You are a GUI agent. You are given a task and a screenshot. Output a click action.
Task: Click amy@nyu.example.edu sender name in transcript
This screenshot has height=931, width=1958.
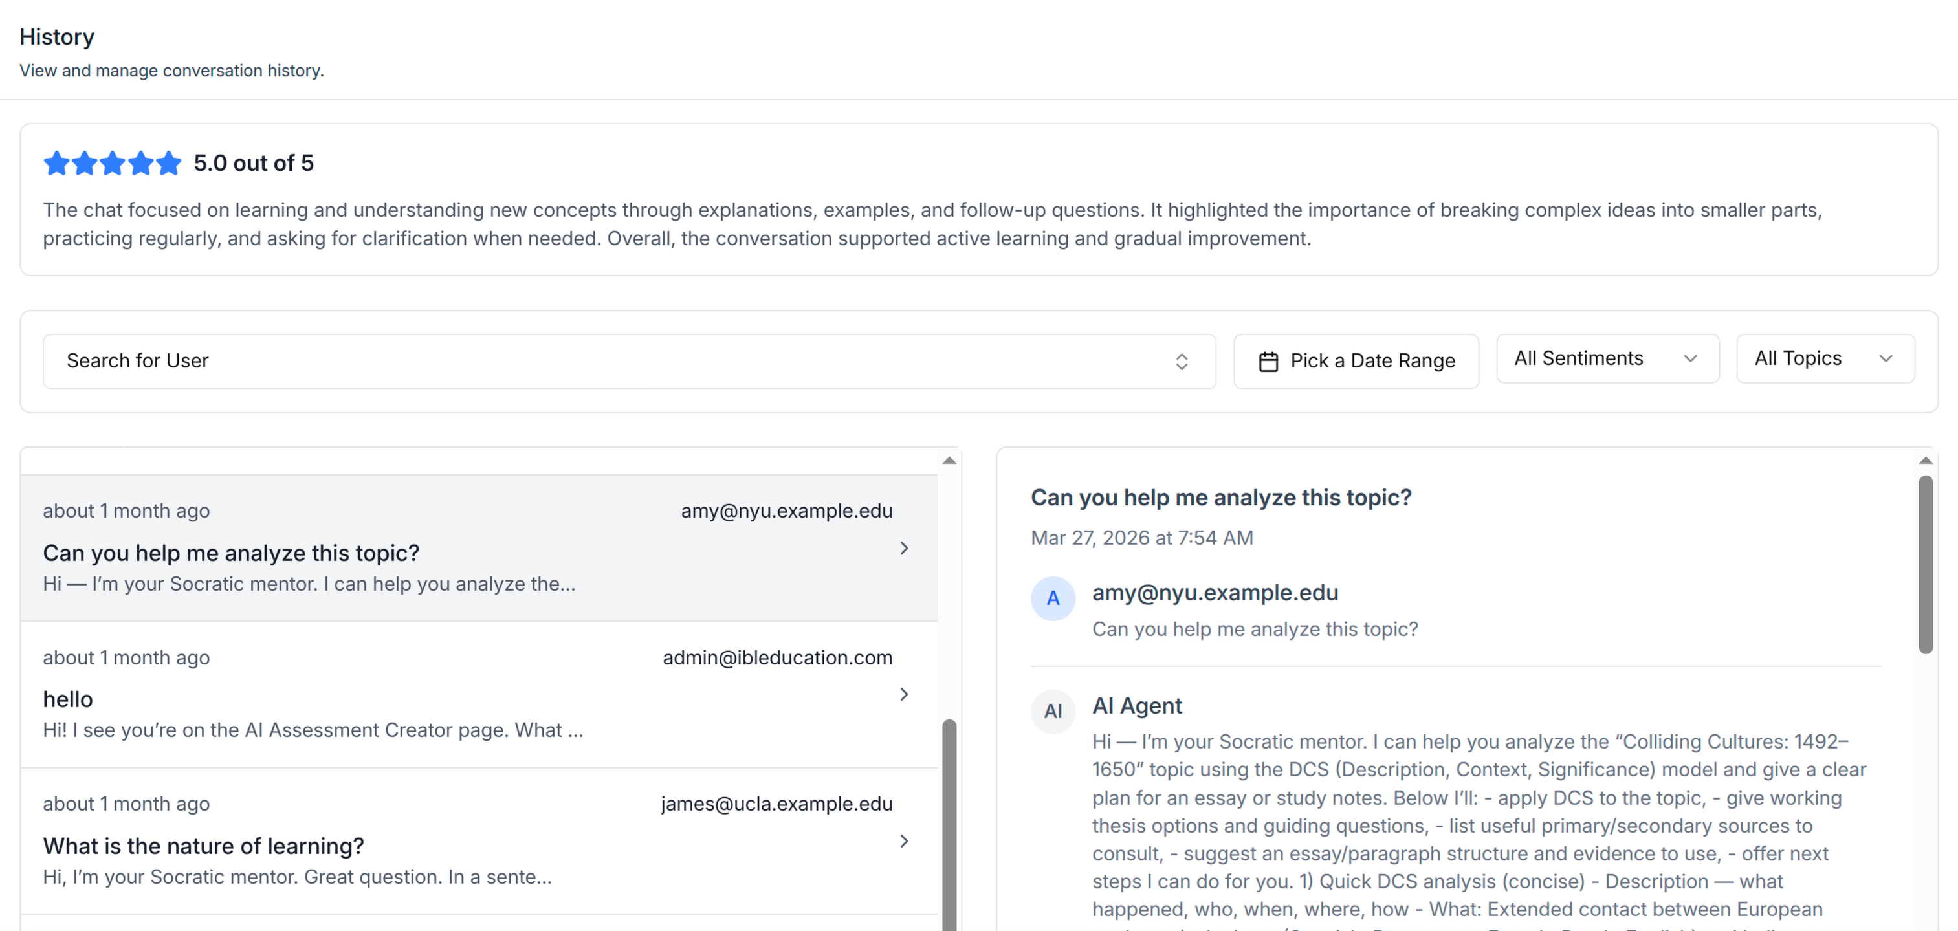[1215, 592]
